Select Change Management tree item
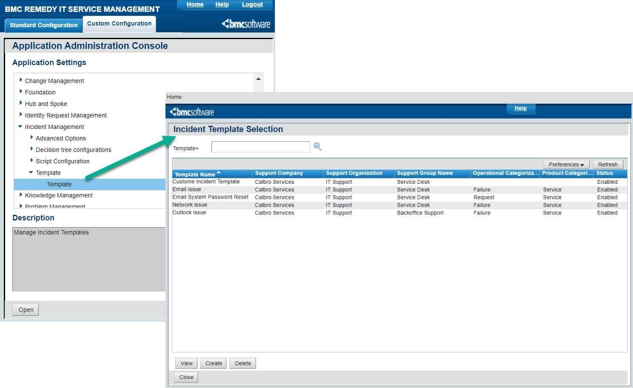This screenshot has width=633, height=388. pos(54,81)
